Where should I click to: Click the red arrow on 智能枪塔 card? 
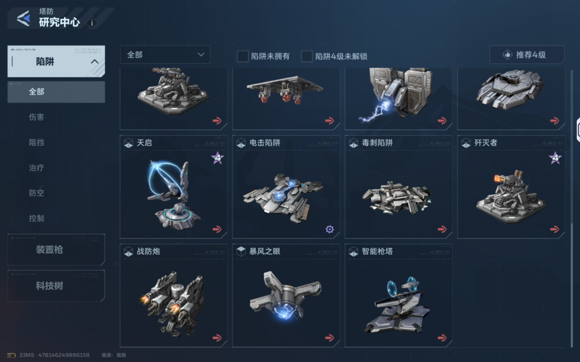coord(442,338)
